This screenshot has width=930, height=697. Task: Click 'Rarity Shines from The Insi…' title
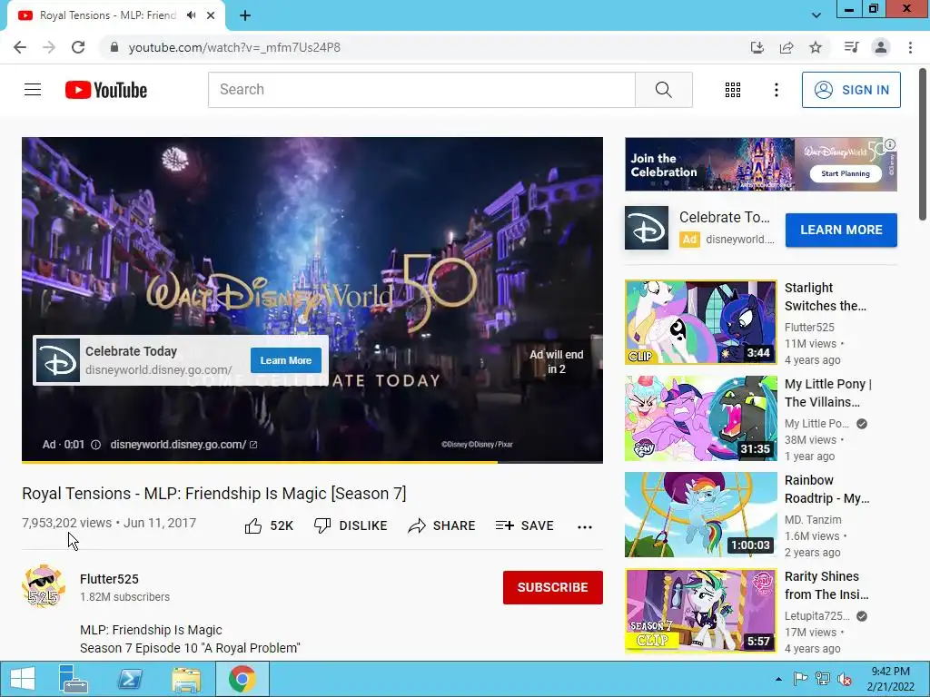[x=826, y=585]
